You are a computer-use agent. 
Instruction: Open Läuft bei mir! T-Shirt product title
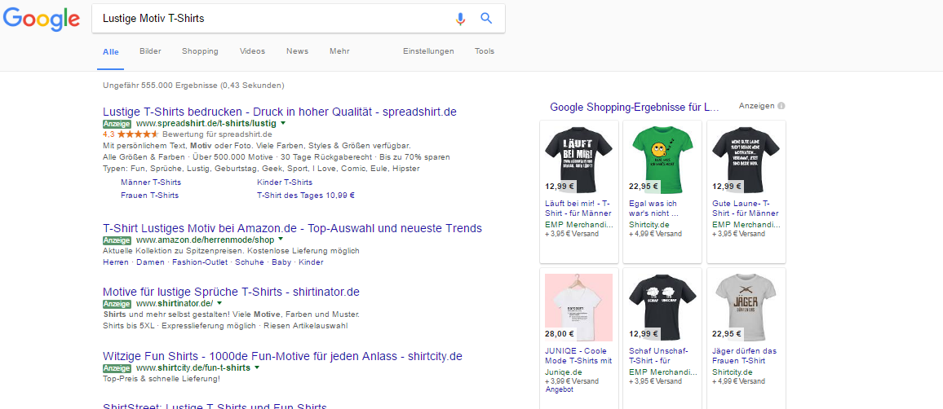pos(578,209)
